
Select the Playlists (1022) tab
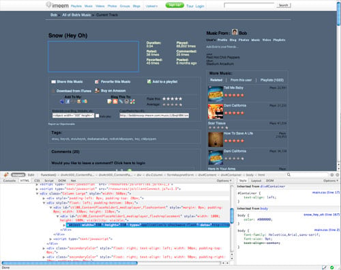[272, 80]
